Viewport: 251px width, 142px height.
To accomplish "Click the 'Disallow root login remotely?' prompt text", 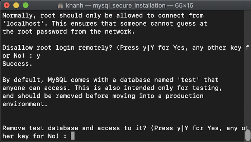I will 57,48.
